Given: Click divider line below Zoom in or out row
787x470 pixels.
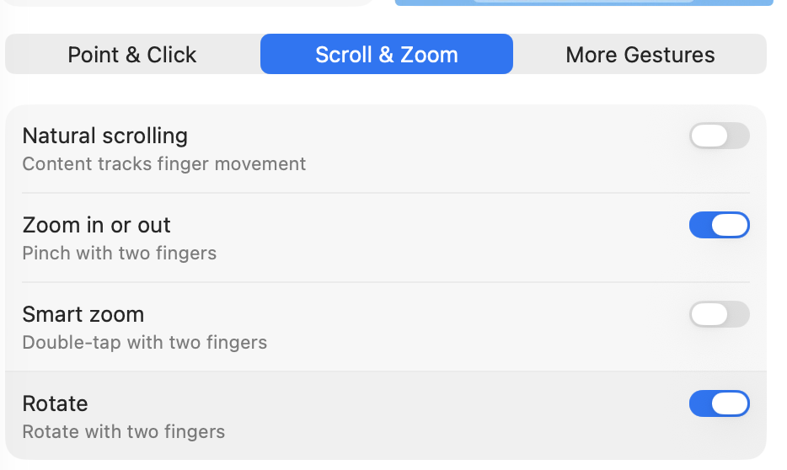Looking at the screenshot, I should click(x=386, y=282).
